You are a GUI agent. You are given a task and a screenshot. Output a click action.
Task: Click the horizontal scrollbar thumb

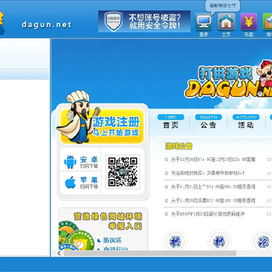(150, 253)
